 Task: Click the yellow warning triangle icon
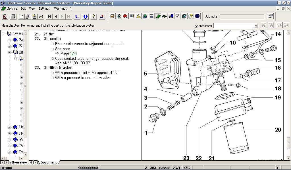click(138, 16)
